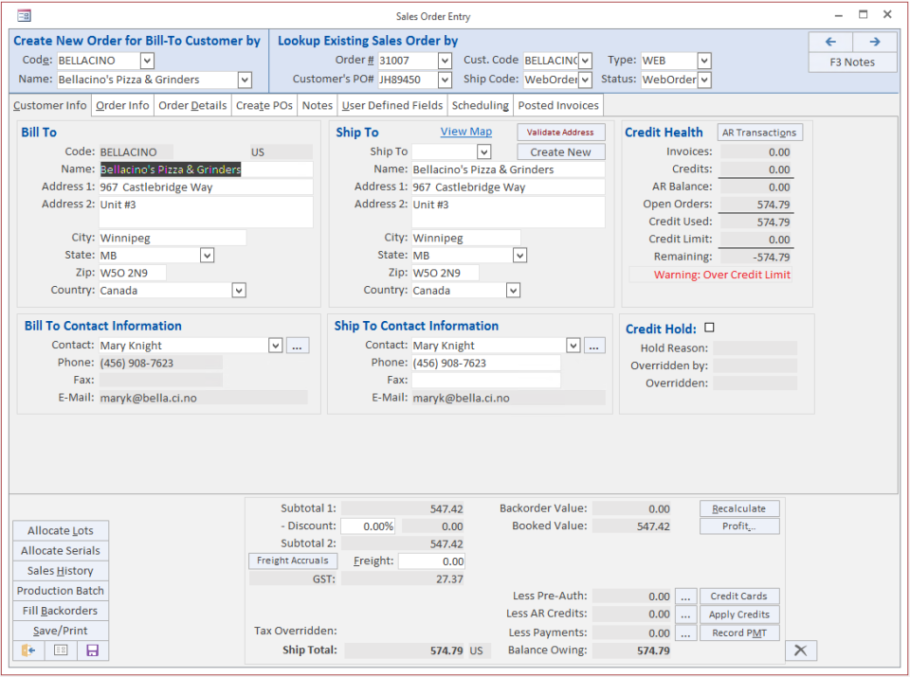Click the X cancel icon near Balance Owing
Viewport: 910px width, 677px height.
tap(800, 650)
